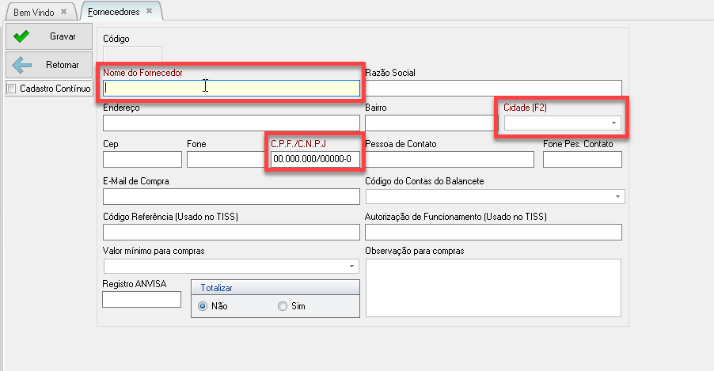Click the Razão Social text field
Screen dimensions: 714x371
pyautogui.click(x=493, y=88)
